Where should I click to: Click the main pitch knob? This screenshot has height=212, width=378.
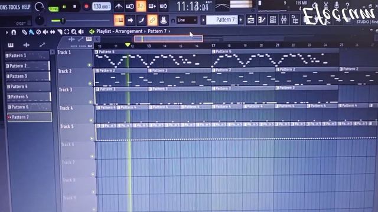click(40, 21)
